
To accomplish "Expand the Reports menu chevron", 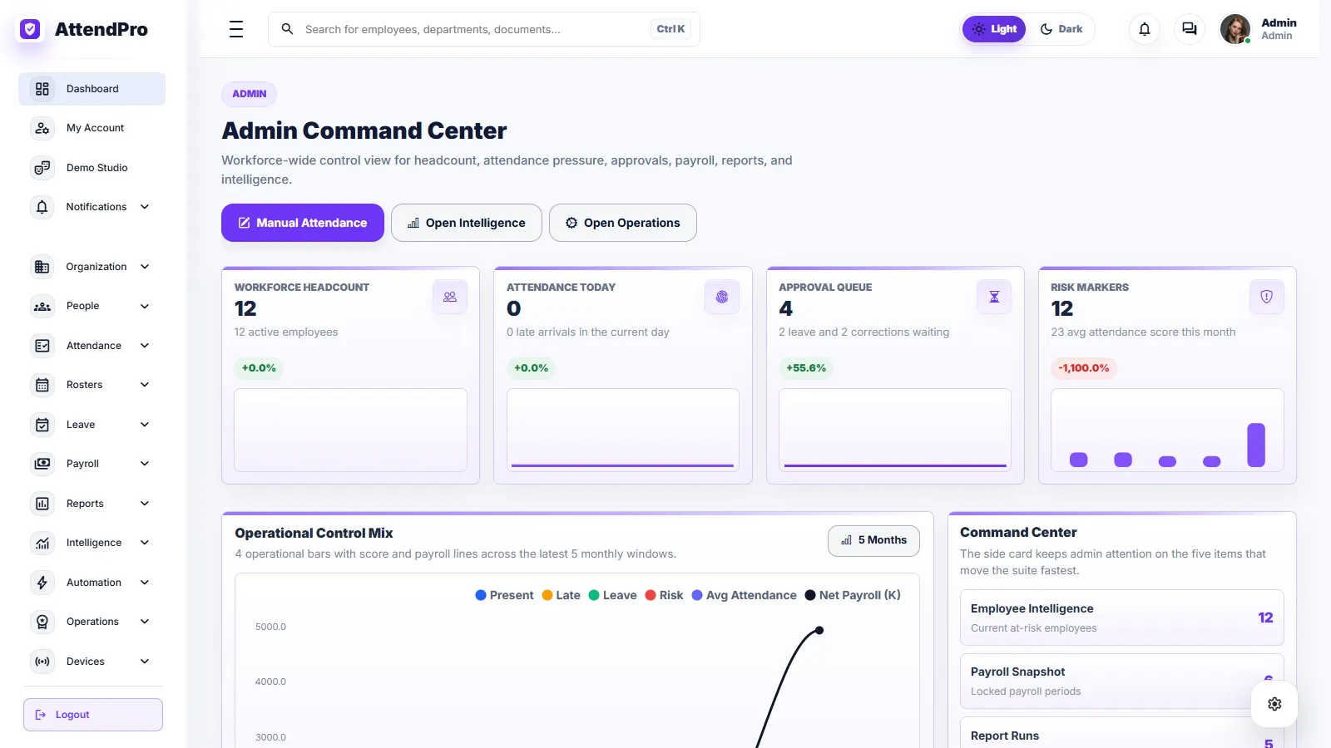I will (x=145, y=504).
